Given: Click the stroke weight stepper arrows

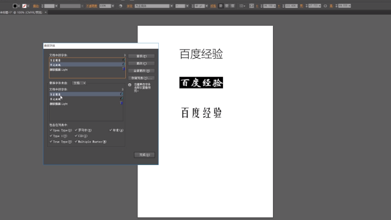Looking at the screenshot, I should point(42,6).
